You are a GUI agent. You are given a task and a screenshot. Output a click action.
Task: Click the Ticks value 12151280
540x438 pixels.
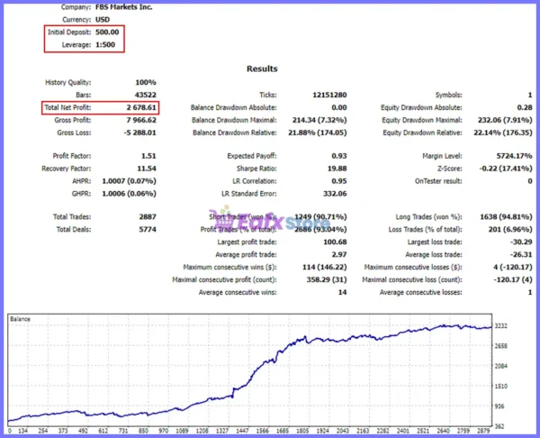coord(329,95)
